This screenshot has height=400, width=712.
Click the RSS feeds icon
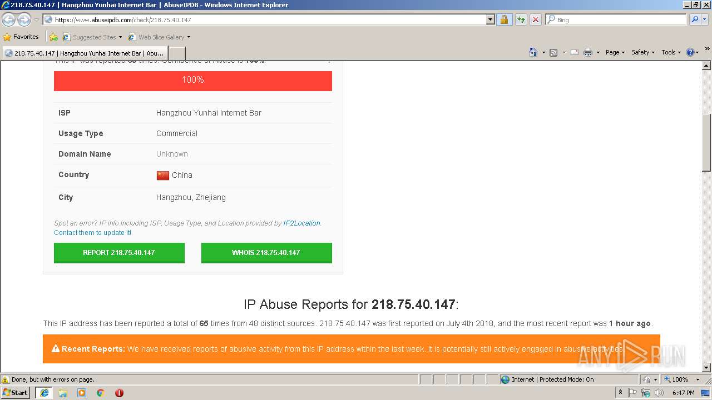point(553,52)
